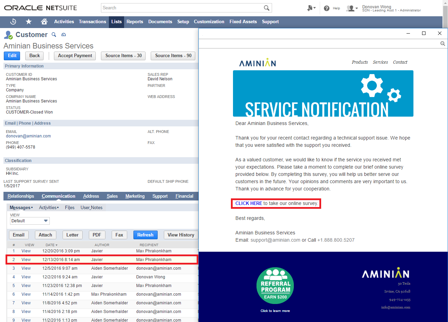
Task: Open the Support menu in the top navigation
Action: pos(270,21)
